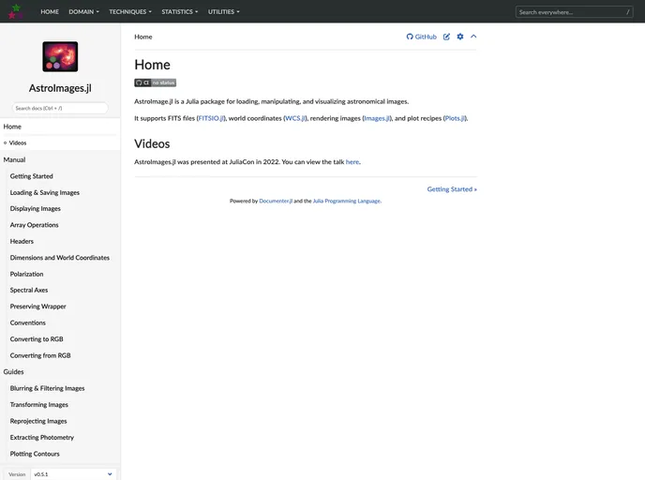This screenshot has width=645, height=480.
Task: Open the Utilities dropdown menu
Action: point(223,12)
